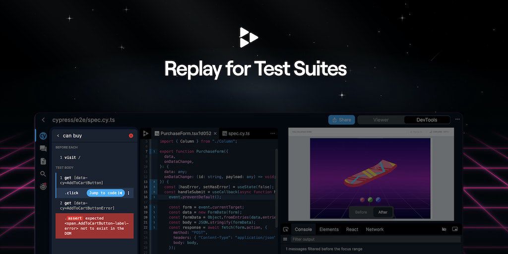
Task: Click the red failed status icon
Action: coord(131,136)
